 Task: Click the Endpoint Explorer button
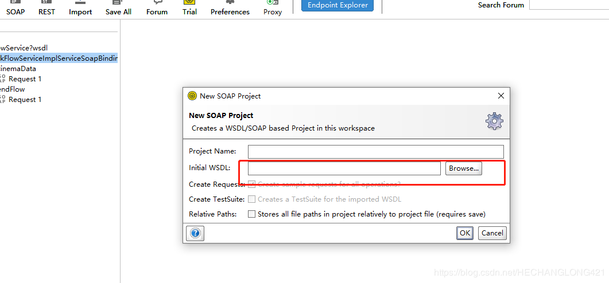[338, 5]
